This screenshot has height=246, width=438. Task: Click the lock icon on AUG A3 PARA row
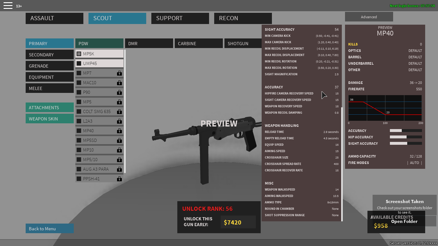119,169
